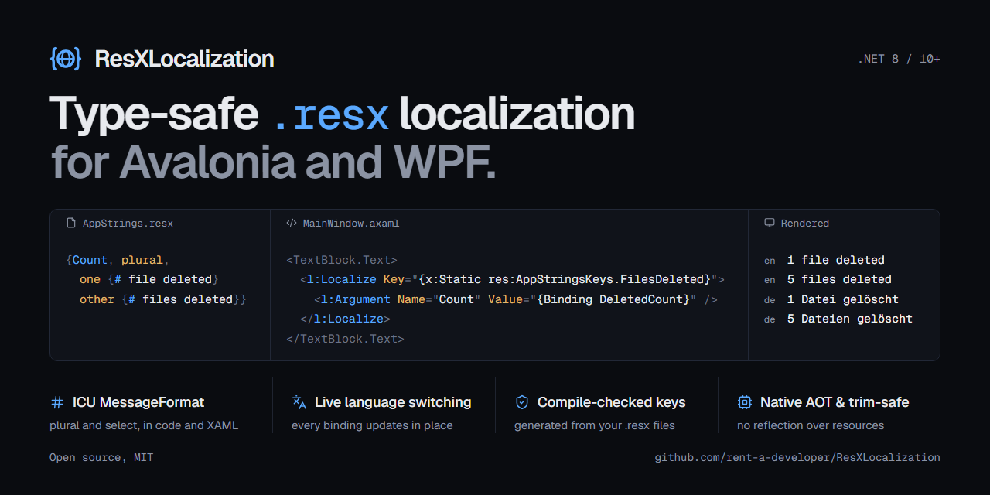Click the "one {# file deleted}" code line
This screenshot has height=495, width=990.
click(149, 279)
